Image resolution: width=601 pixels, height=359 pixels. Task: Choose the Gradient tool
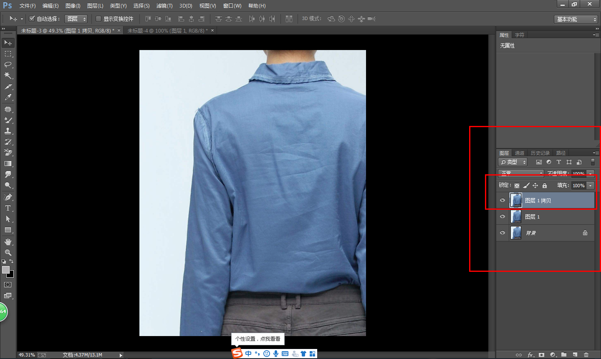click(x=8, y=164)
